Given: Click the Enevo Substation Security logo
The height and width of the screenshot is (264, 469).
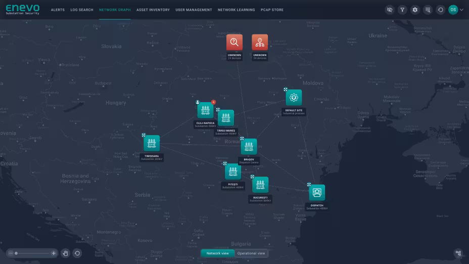Looking at the screenshot, I should [23, 10].
